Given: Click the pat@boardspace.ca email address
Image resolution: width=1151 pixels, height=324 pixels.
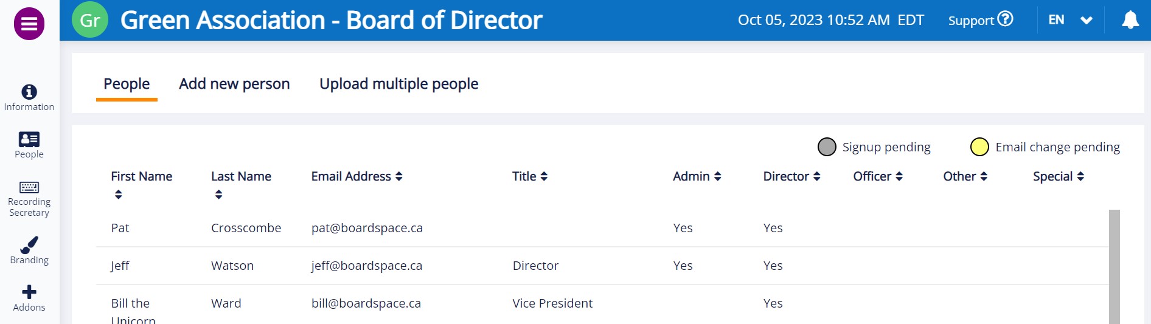Looking at the screenshot, I should click(x=367, y=228).
